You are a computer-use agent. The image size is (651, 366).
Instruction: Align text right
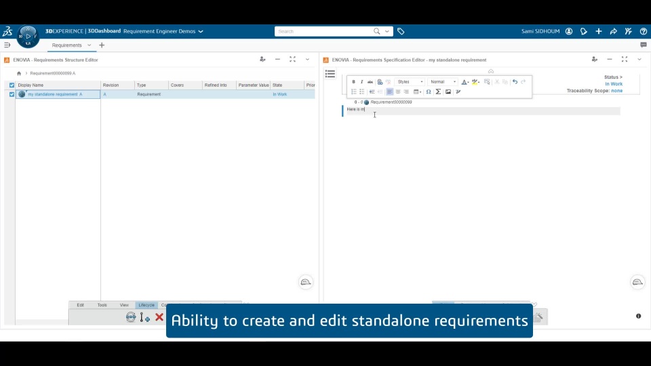[x=406, y=91]
